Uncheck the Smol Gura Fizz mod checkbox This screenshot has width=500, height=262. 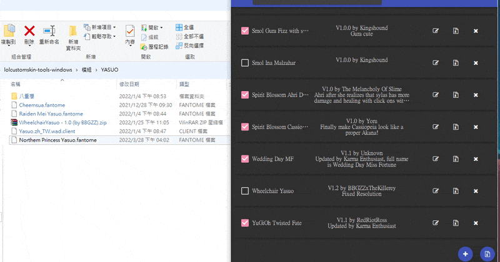click(245, 31)
